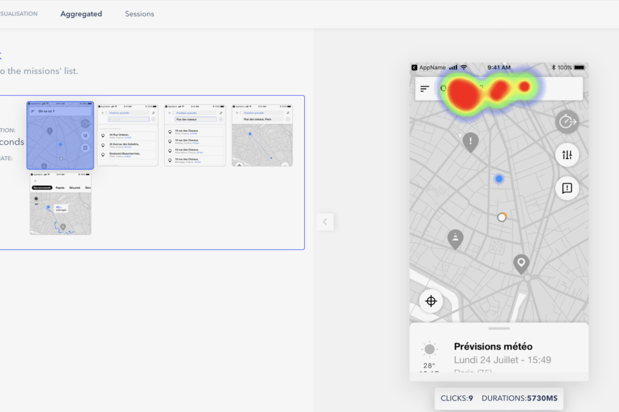Select the traffic cone pin on the map
Screen dimensions: 619x412
[x=455, y=238]
